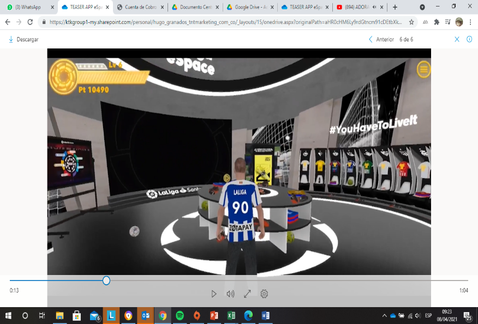Viewport: 478px width, 324px height.
Task: Click the tab search dropdown button
Action: click(422, 7)
